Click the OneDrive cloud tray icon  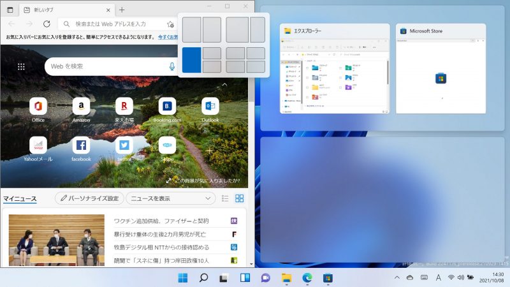click(x=410, y=277)
